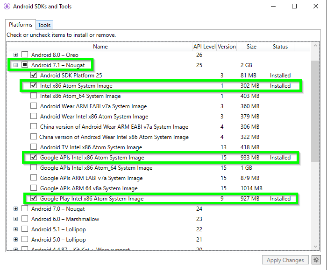
Task: Select the Android 8.0 – Oreo row label
Action: click(x=55, y=55)
